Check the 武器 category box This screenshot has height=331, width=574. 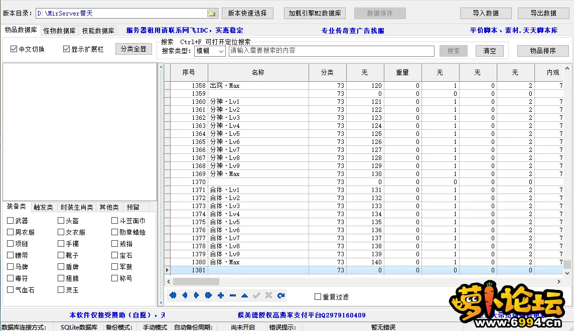[x=10, y=221]
